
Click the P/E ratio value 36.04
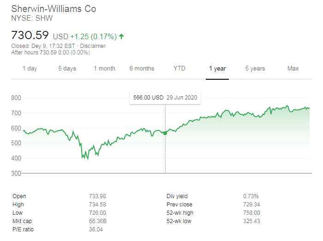click(x=96, y=229)
